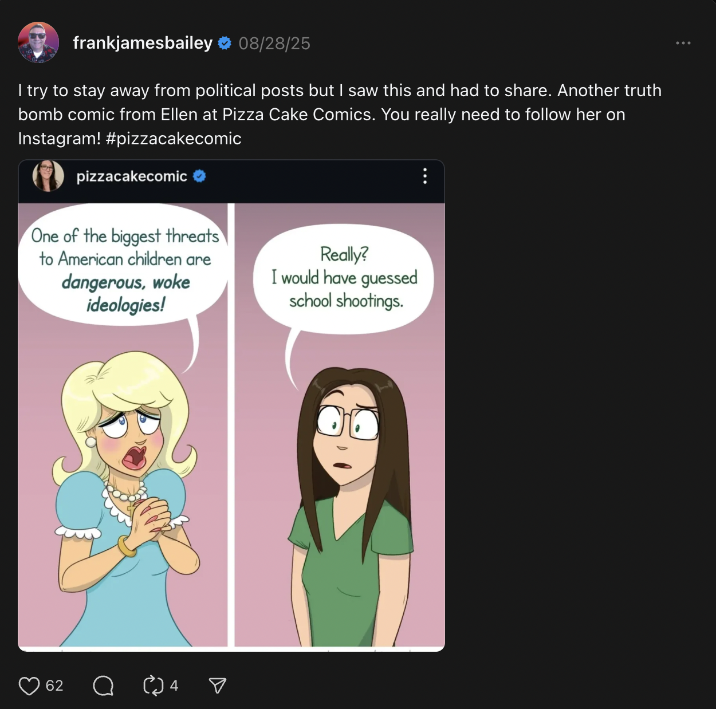
Task: Open replies with the comment bubble icon
Action: pos(103,686)
